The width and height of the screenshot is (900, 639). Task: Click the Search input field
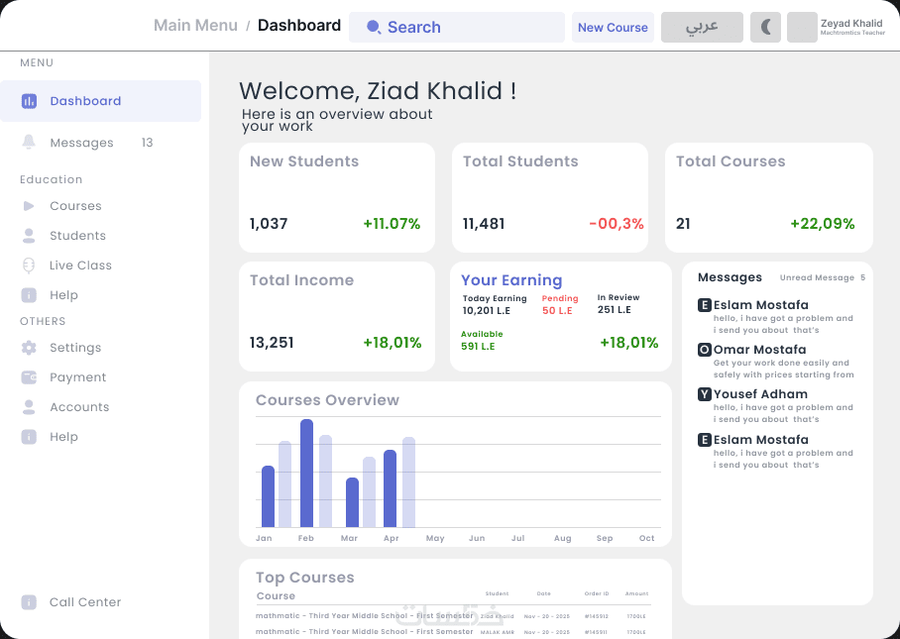457,27
